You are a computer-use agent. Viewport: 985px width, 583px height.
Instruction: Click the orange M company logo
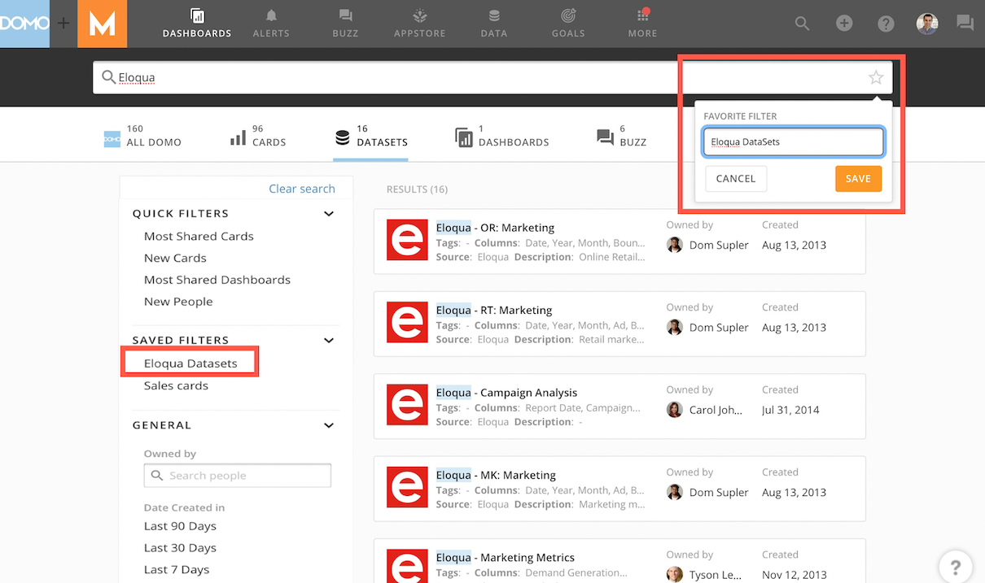(x=102, y=24)
